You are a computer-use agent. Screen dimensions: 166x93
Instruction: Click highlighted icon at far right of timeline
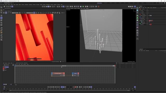coord(135,87)
